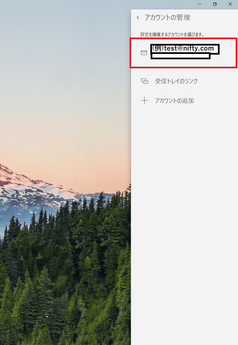The width and height of the screenshot is (238, 345).
Task: Minimize the Mail window
Action: click(x=200, y=4)
